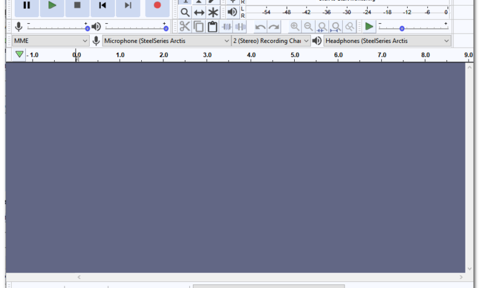This screenshot has width=479, height=288.
Task: Select the Time Shift double-arrow tool
Action: [x=199, y=12]
